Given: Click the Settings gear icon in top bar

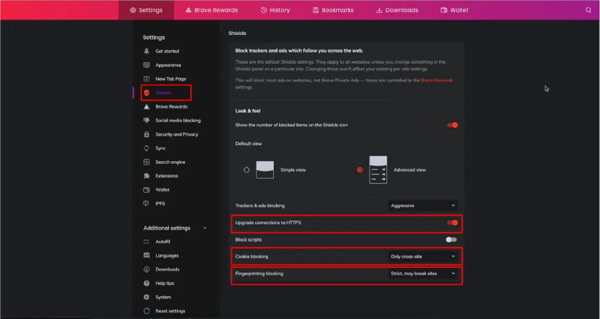Looking at the screenshot, I should point(133,10).
